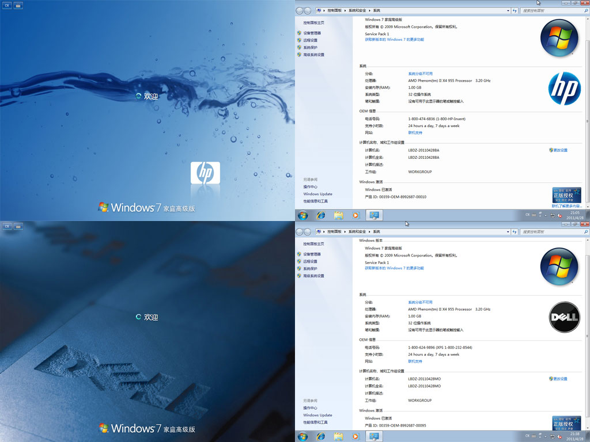Click the keyboard icon on the Dell welcome screen

(18, 226)
